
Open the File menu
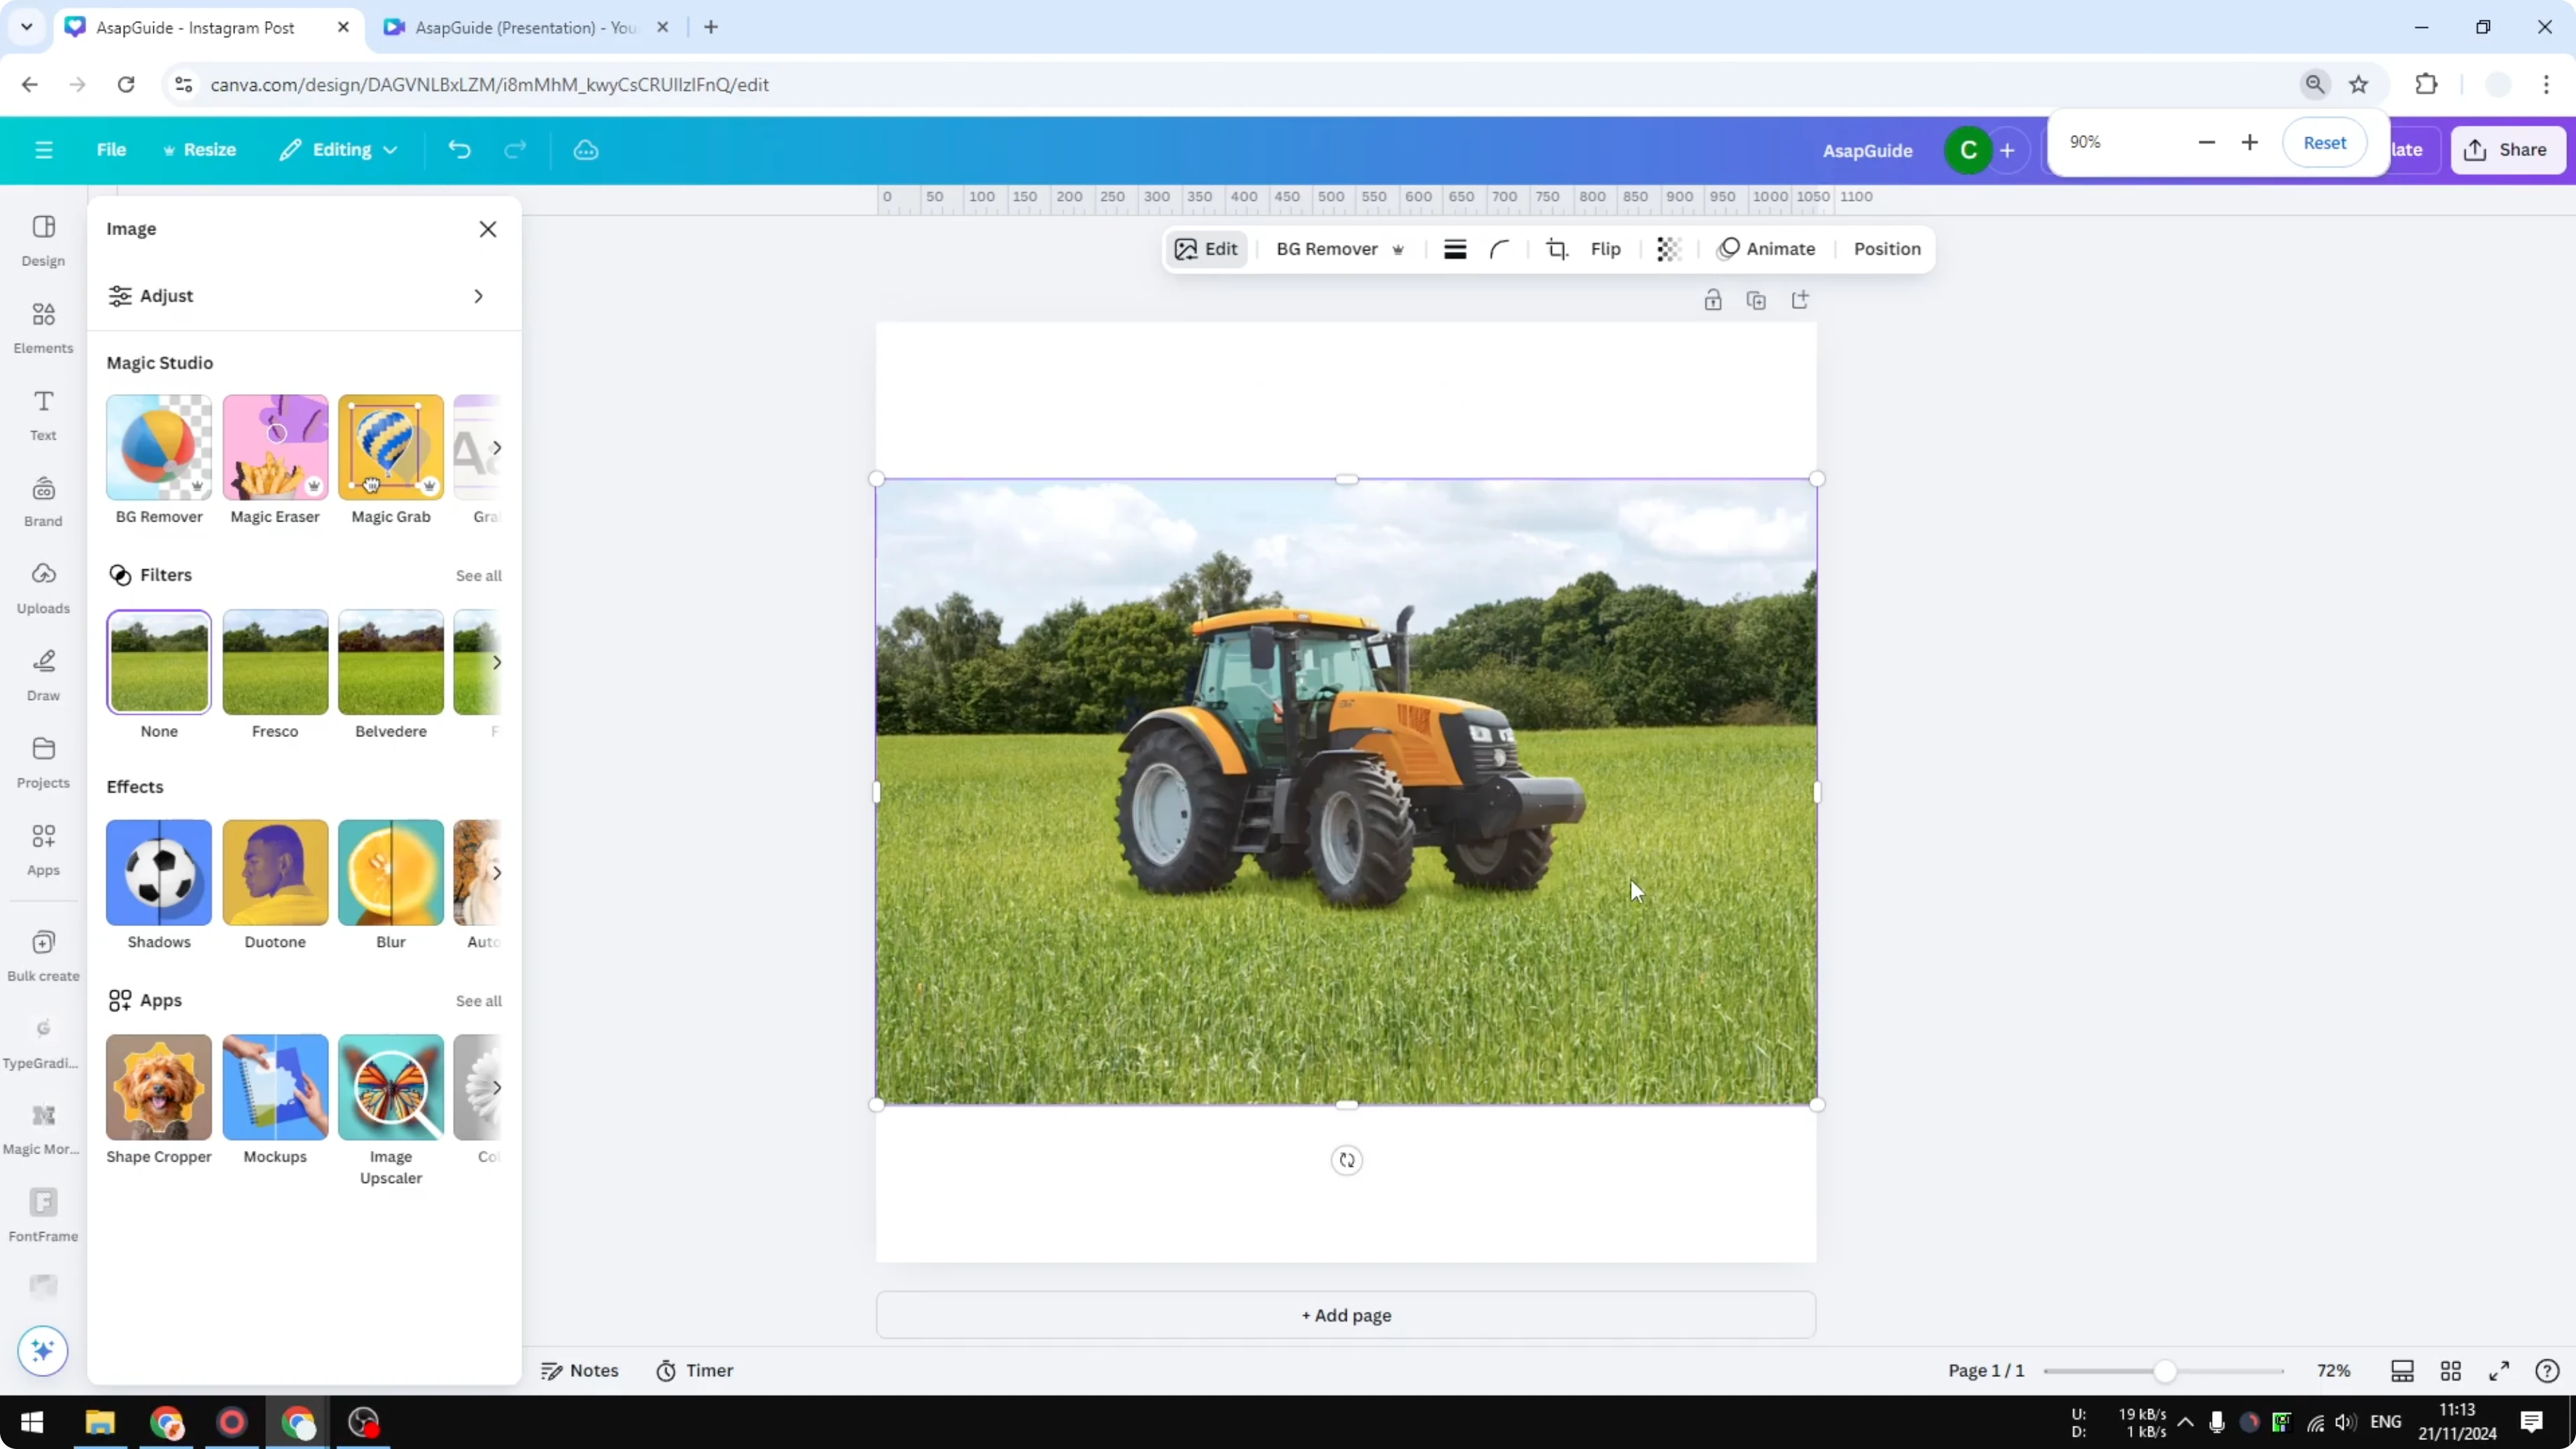(x=111, y=149)
